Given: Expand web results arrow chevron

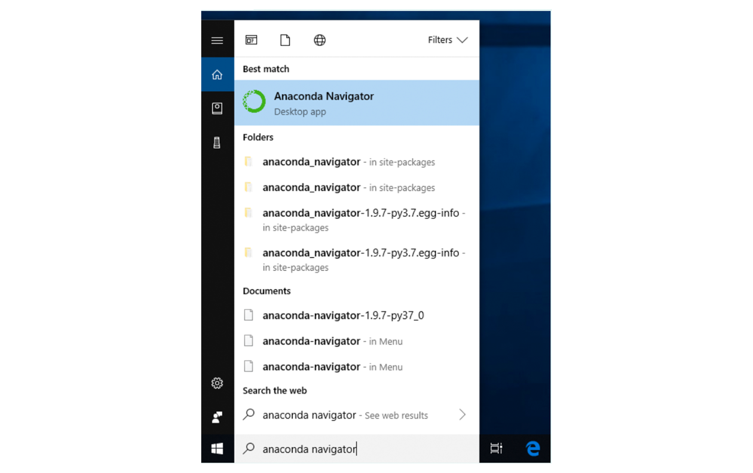Looking at the screenshot, I should tap(462, 415).
